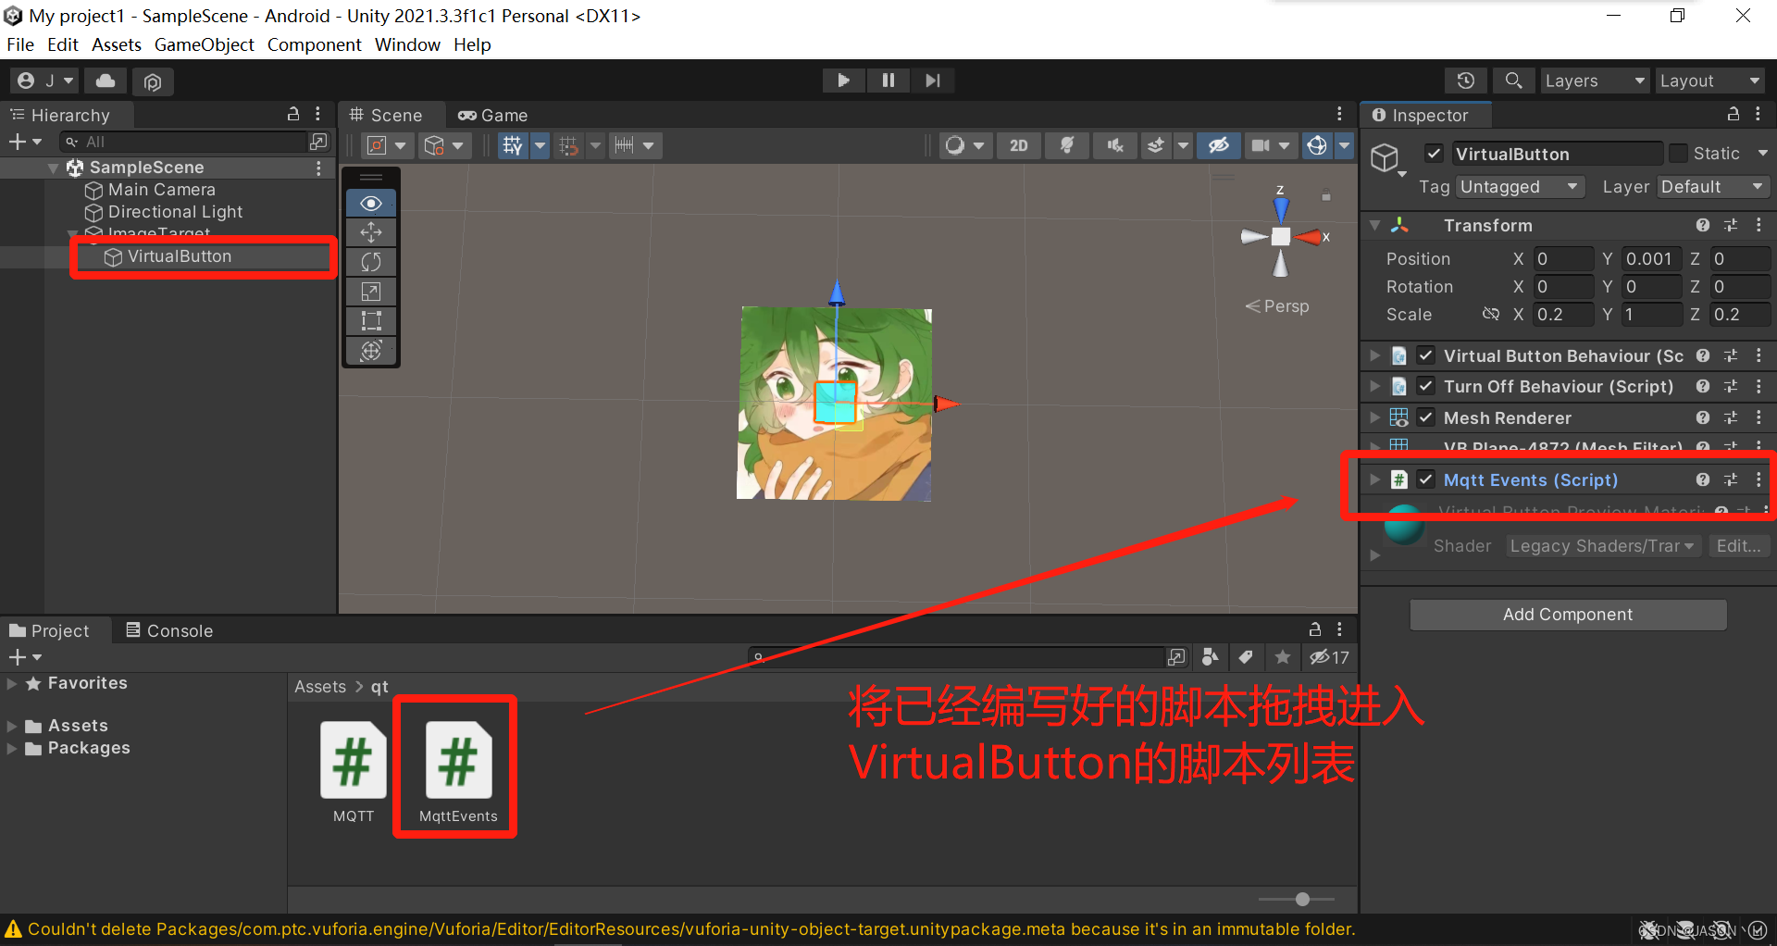This screenshot has height=946, width=1777.
Task: Select the Move tool in the Scene toolbar
Action: point(370,232)
